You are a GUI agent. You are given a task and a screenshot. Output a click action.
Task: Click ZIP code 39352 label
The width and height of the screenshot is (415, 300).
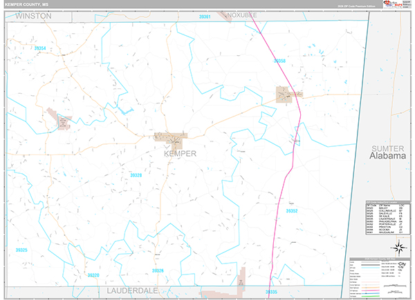point(291,212)
